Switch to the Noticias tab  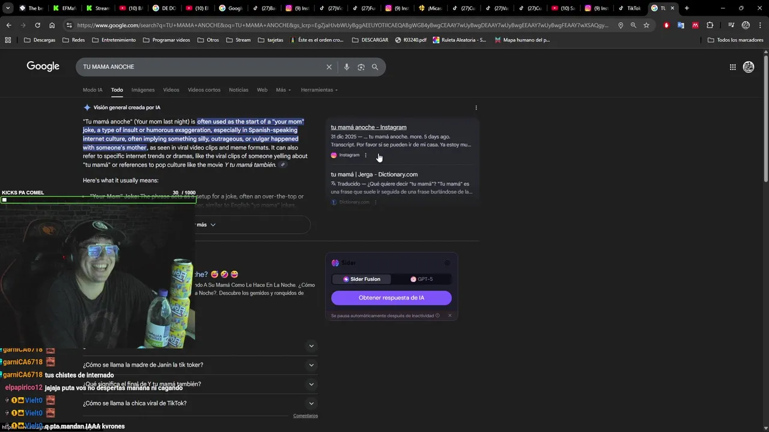[x=239, y=90]
